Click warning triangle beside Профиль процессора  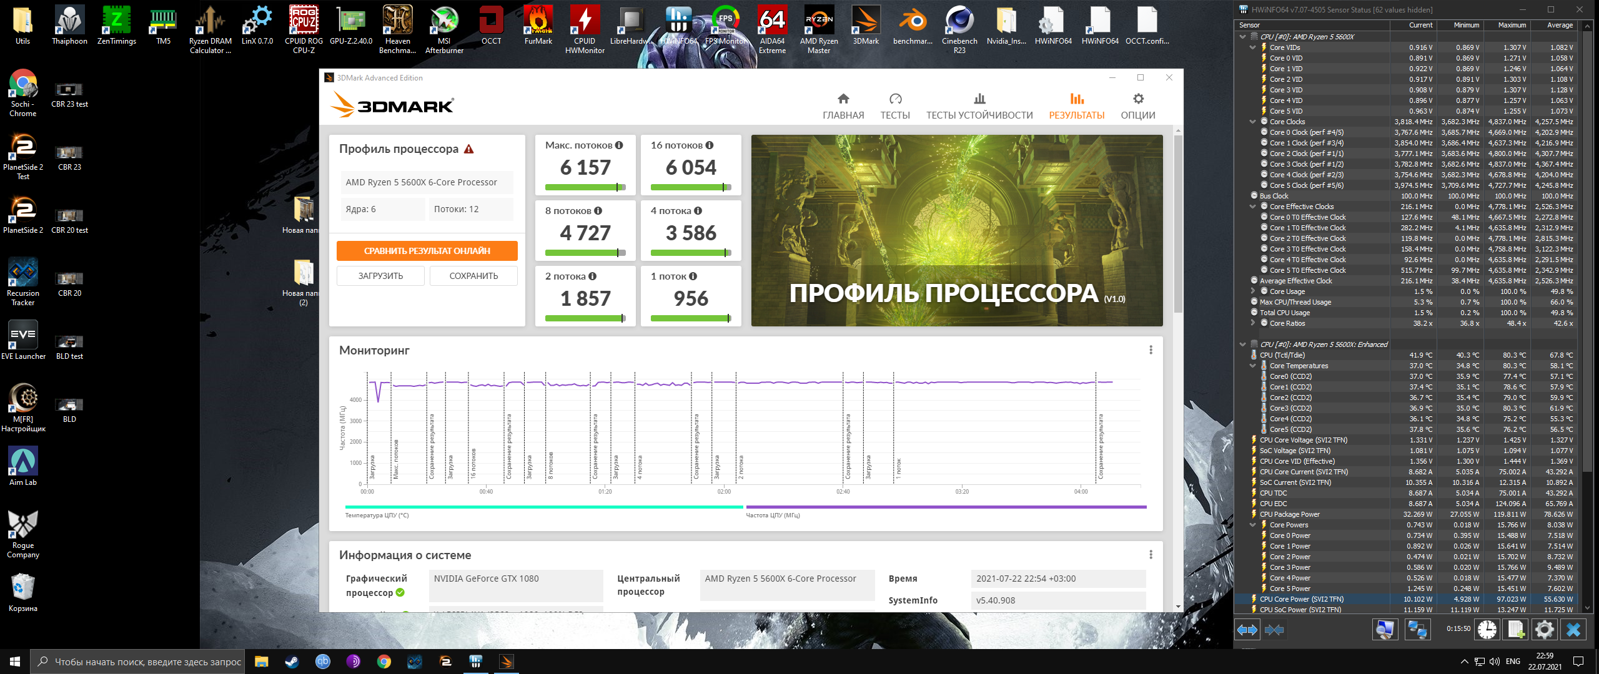point(469,149)
